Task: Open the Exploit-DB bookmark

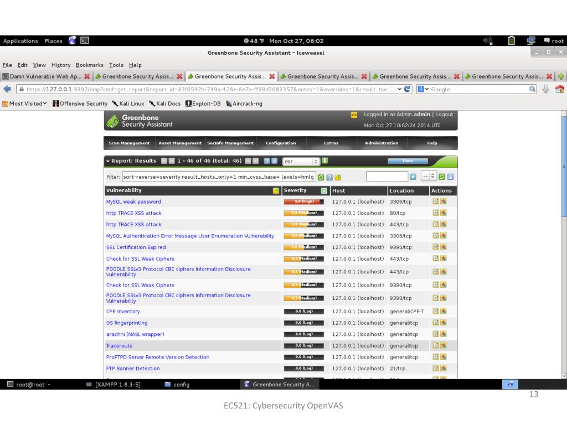Action: (203, 103)
